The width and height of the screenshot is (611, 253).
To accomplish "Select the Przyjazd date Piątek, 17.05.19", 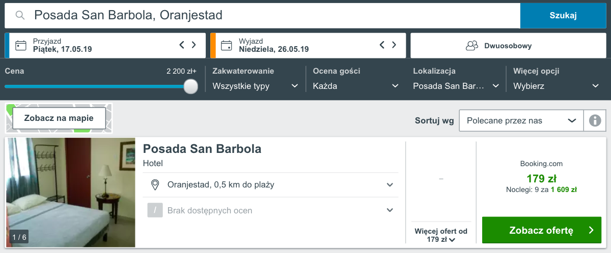I will click(62, 49).
